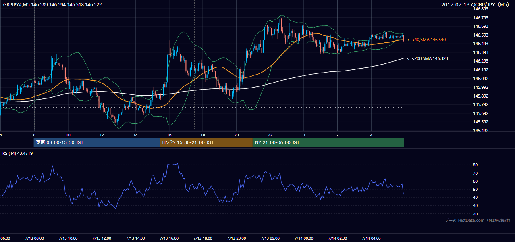Click the 7/13 18:00 timeline label
The width and height of the screenshot is (515, 242).
203,238
